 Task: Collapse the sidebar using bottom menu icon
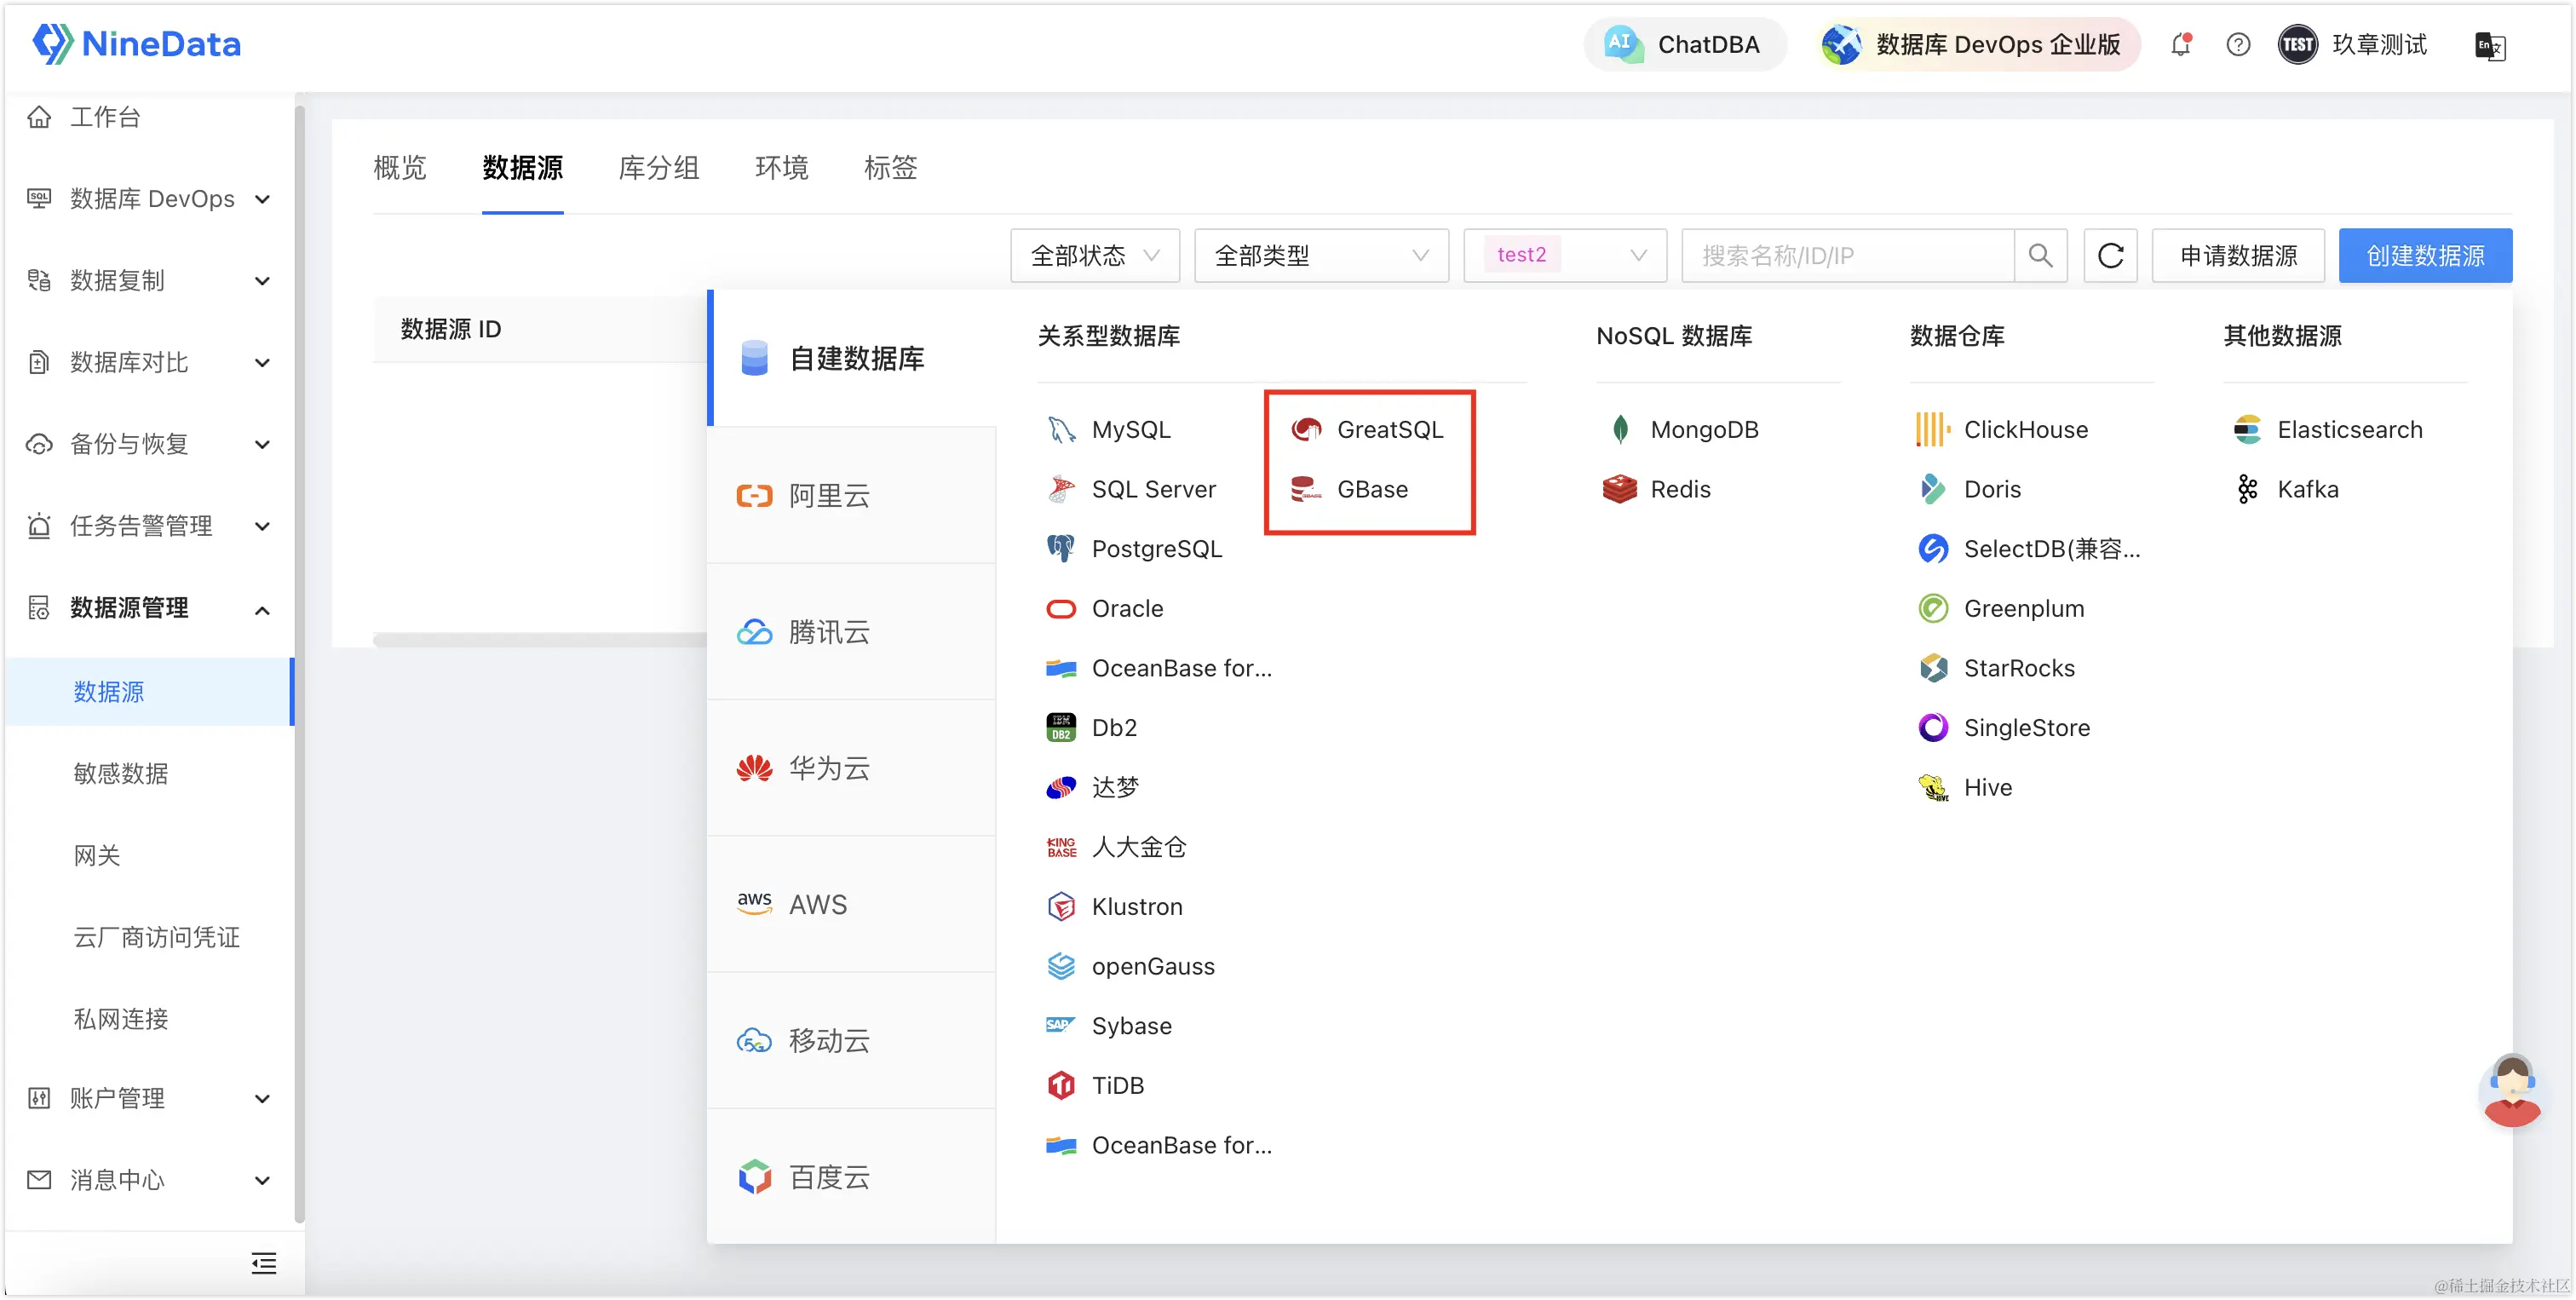coord(263,1263)
